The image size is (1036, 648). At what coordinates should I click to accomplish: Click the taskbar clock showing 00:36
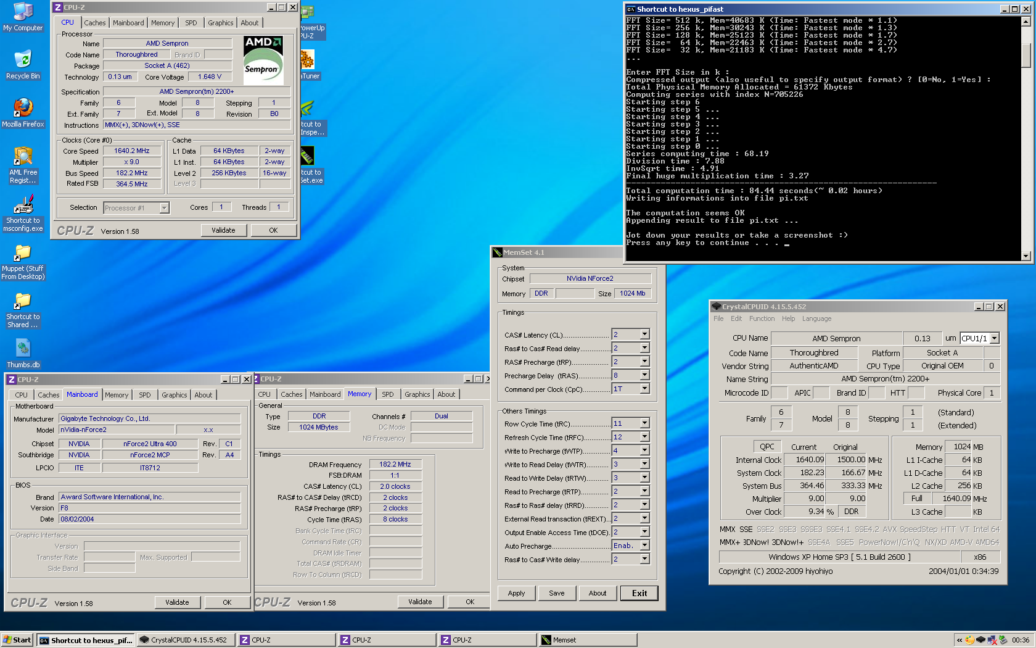[x=1021, y=640]
